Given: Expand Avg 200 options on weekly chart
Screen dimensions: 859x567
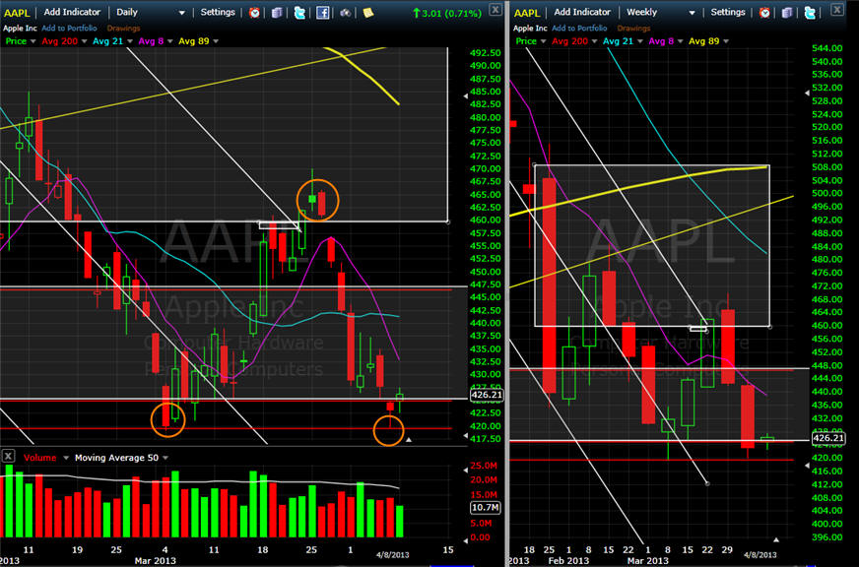Looking at the screenshot, I should 594,41.
